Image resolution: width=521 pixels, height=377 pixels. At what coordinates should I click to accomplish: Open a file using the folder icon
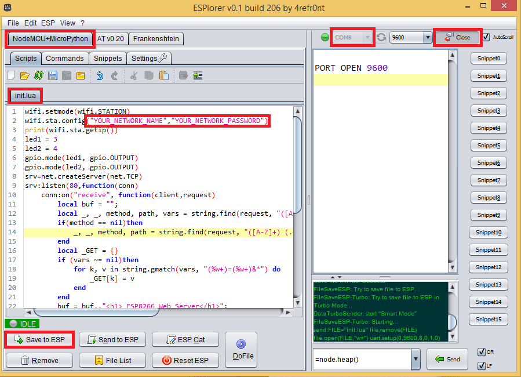click(x=25, y=75)
